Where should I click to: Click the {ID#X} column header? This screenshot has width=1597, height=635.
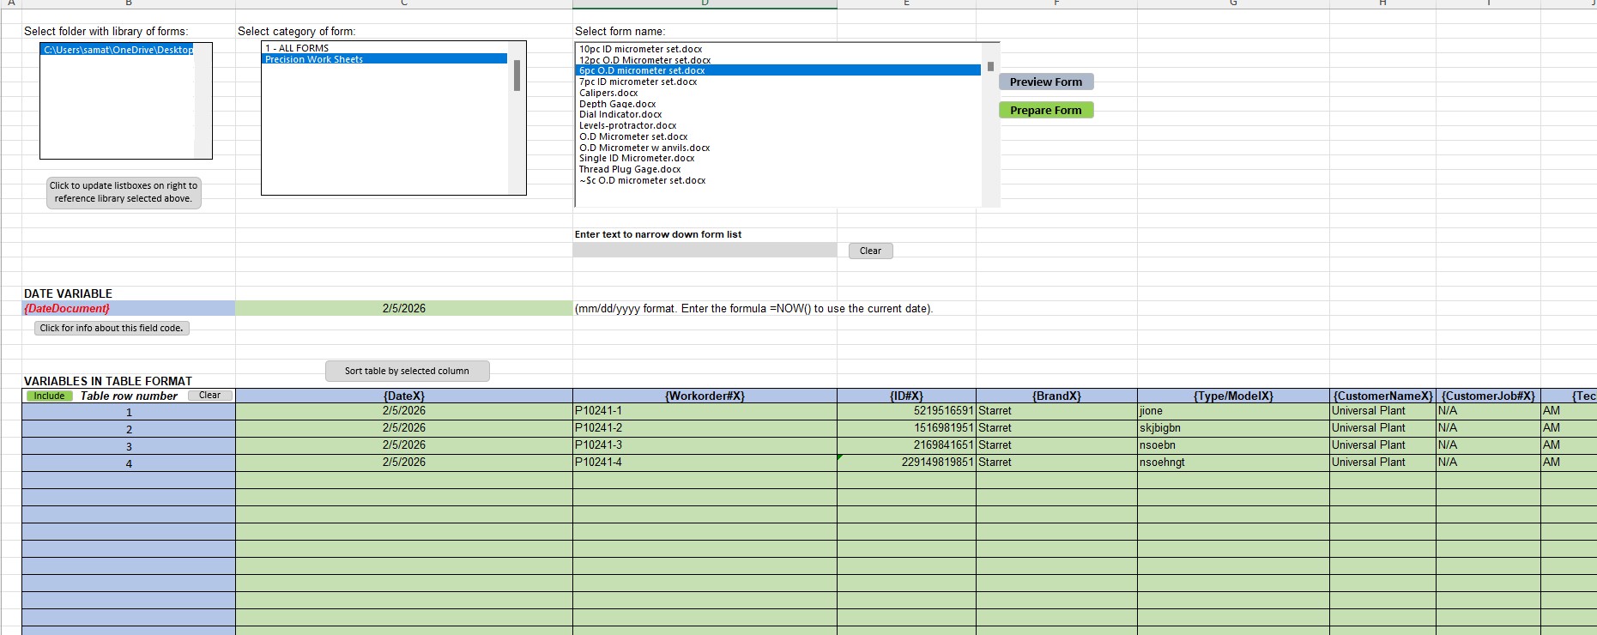[x=906, y=396]
